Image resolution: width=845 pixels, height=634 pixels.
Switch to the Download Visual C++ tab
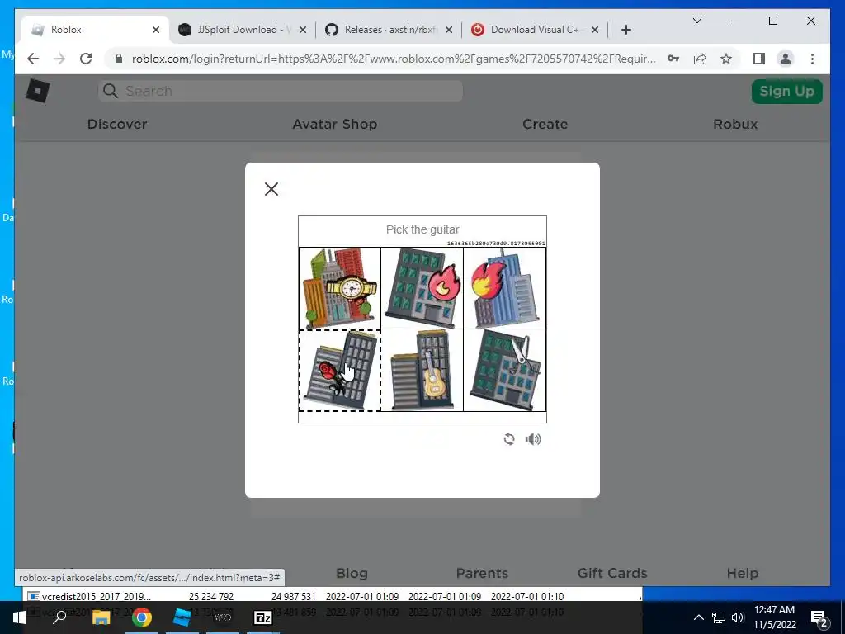tap(535, 30)
